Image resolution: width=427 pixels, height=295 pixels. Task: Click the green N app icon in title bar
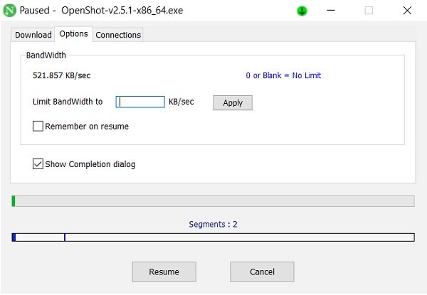(10, 11)
